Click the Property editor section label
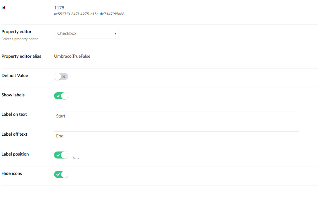The image size is (318, 201). (16, 31)
